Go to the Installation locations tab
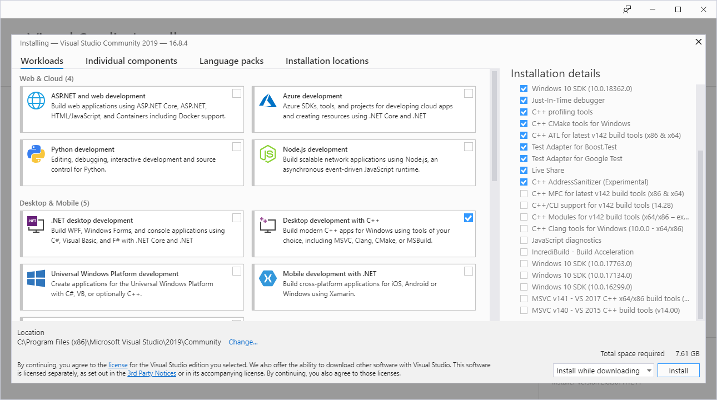 pyautogui.click(x=327, y=61)
